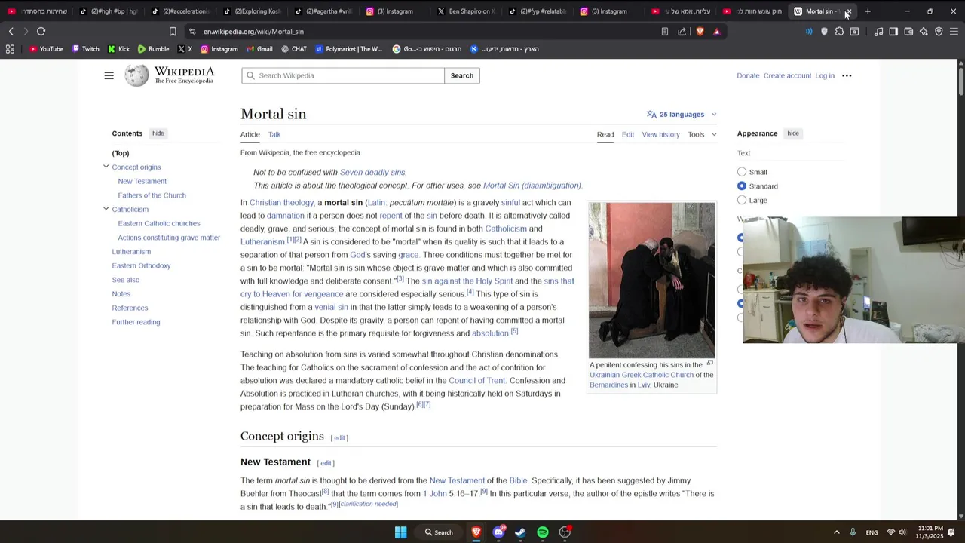The image size is (965, 543).
Task: Select the Large text size radio button
Action: 742,200
